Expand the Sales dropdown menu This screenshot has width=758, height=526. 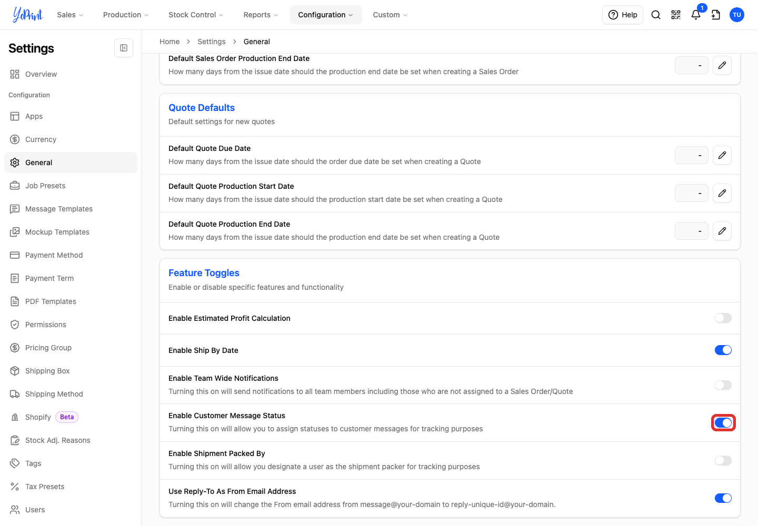(x=70, y=15)
